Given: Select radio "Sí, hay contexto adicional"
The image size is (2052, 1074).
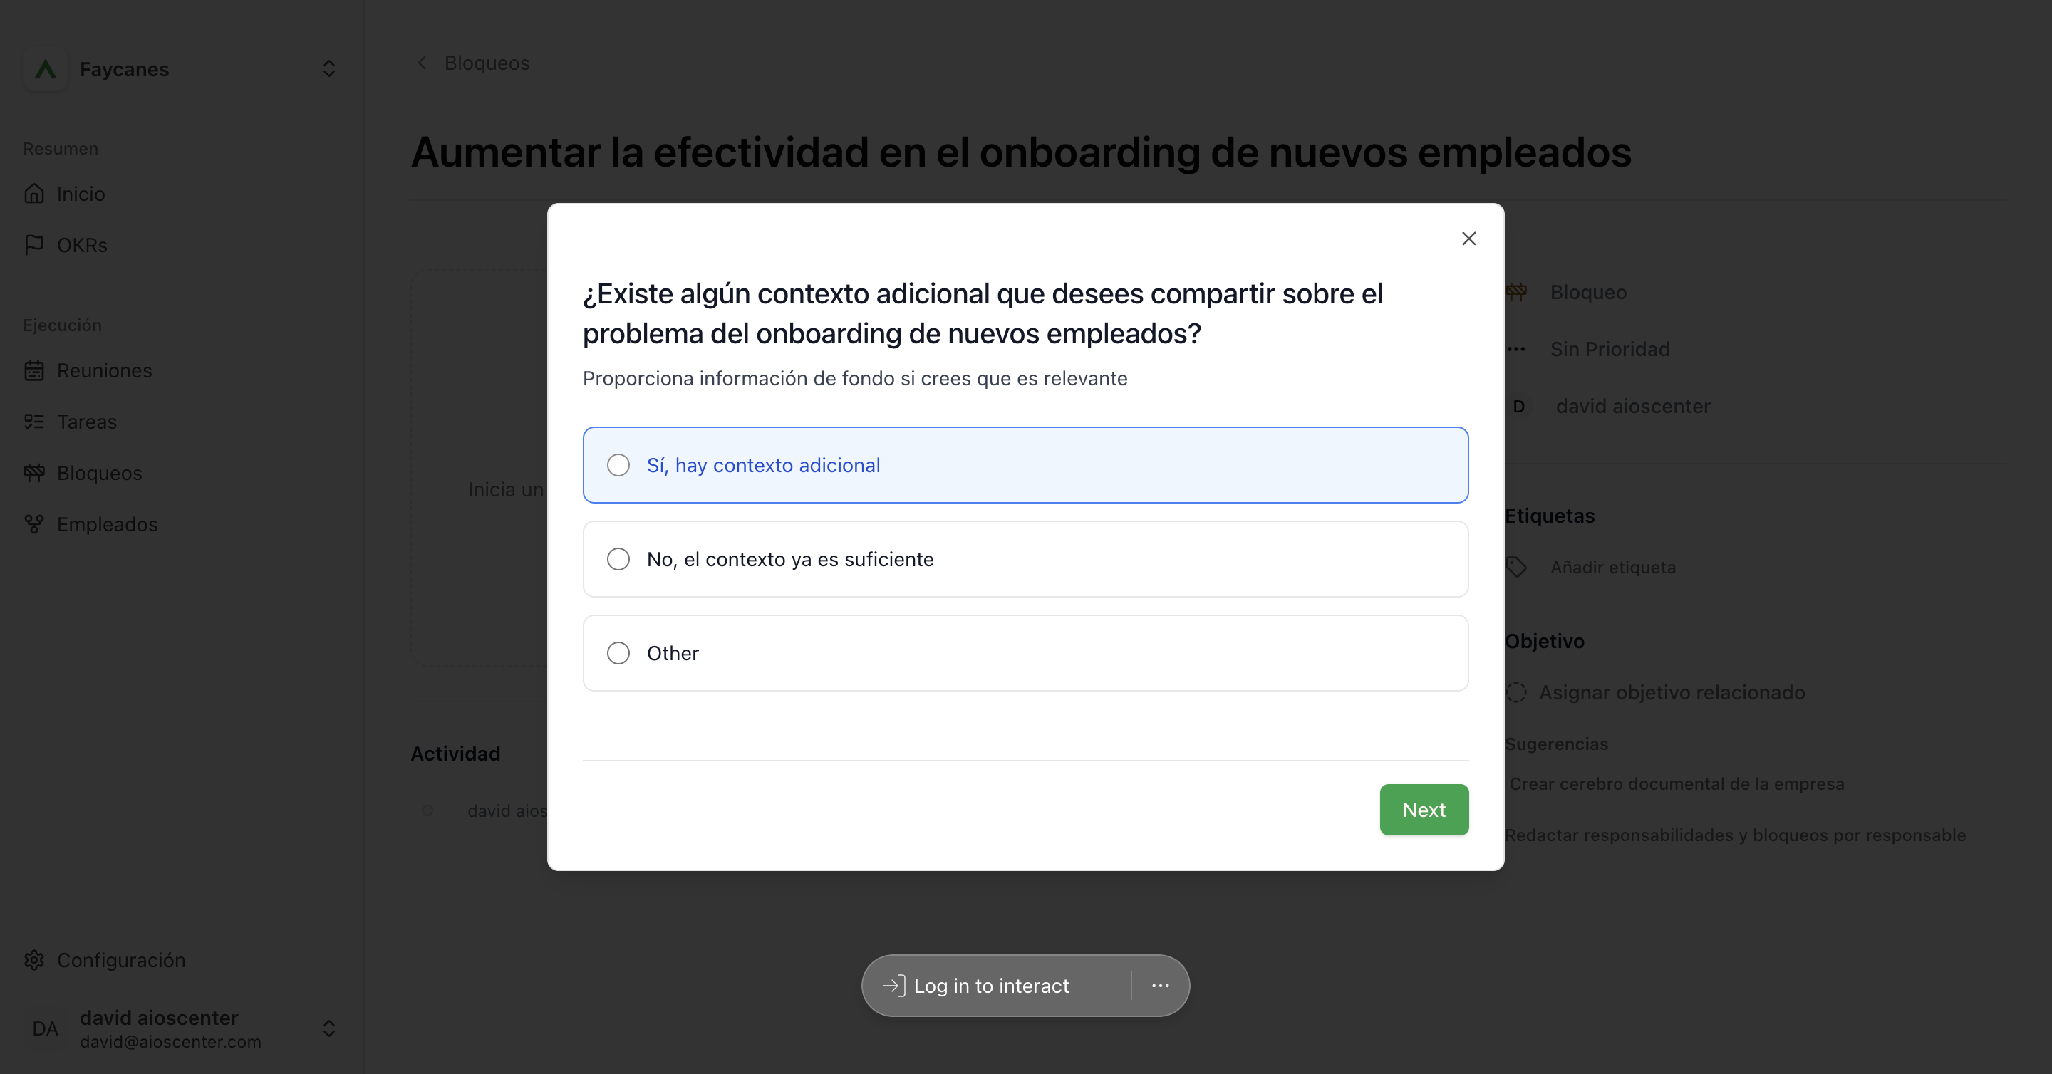Looking at the screenshot, I should coord(1025,465).
